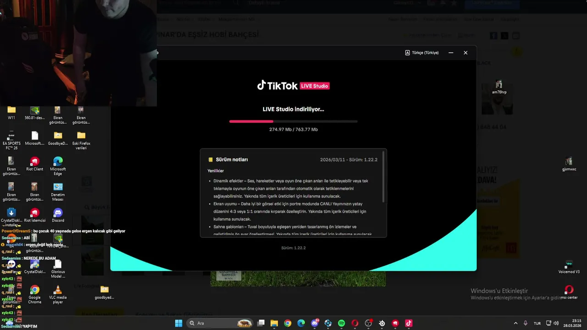Click the taskbar Ara search box
587x330 pixels.
tap(220, 323)
